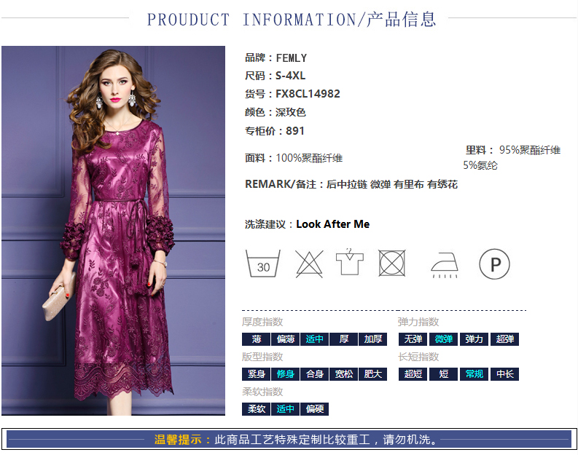The image size is (578, 455).
Task: Open the purple lace dress model photo
Action: (113, 231)
